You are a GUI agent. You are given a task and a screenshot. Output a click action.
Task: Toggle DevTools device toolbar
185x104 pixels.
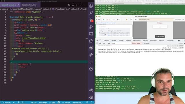tap(100, 40)
